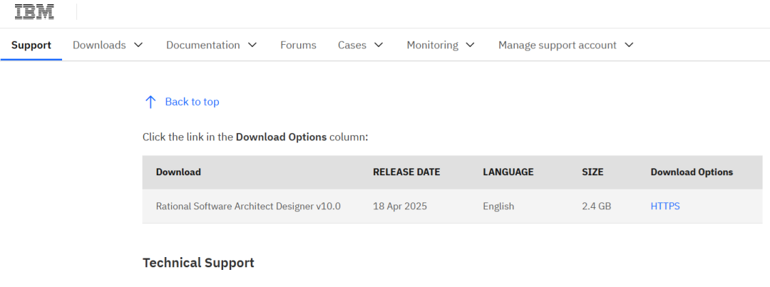Click the SIZE column header
The height and width of the screenshot is (287, 770).
click(x=592, y=172)
